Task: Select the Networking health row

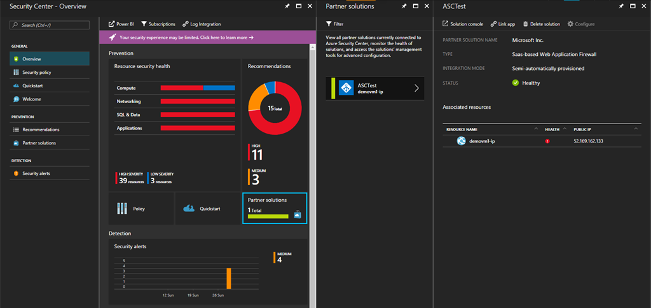Action: tap(174, 101)
